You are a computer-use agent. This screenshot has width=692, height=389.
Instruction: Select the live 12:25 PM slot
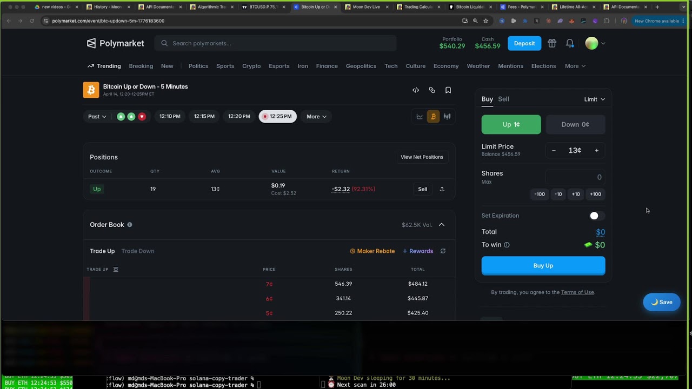[277, 116]
